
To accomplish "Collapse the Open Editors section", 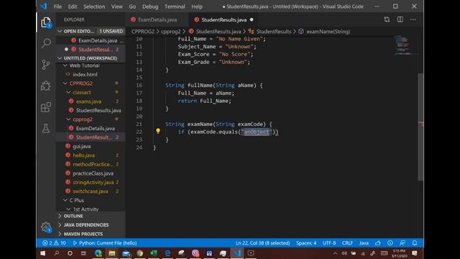I will (60, 31).
